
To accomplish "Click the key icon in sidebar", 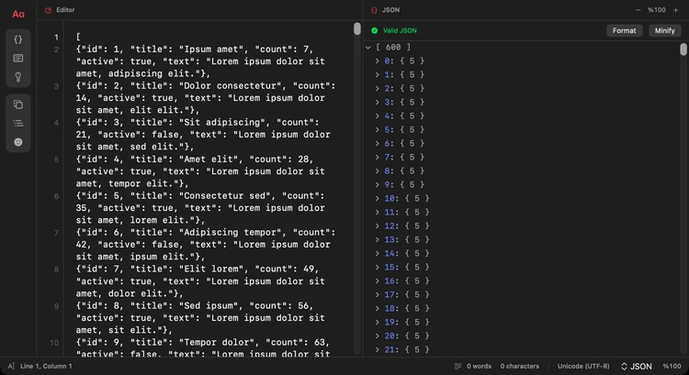I will coord(18,77).
